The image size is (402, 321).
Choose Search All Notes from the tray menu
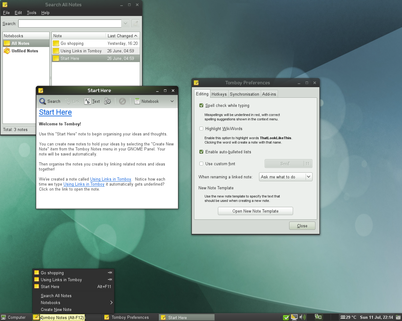[73, 296]
